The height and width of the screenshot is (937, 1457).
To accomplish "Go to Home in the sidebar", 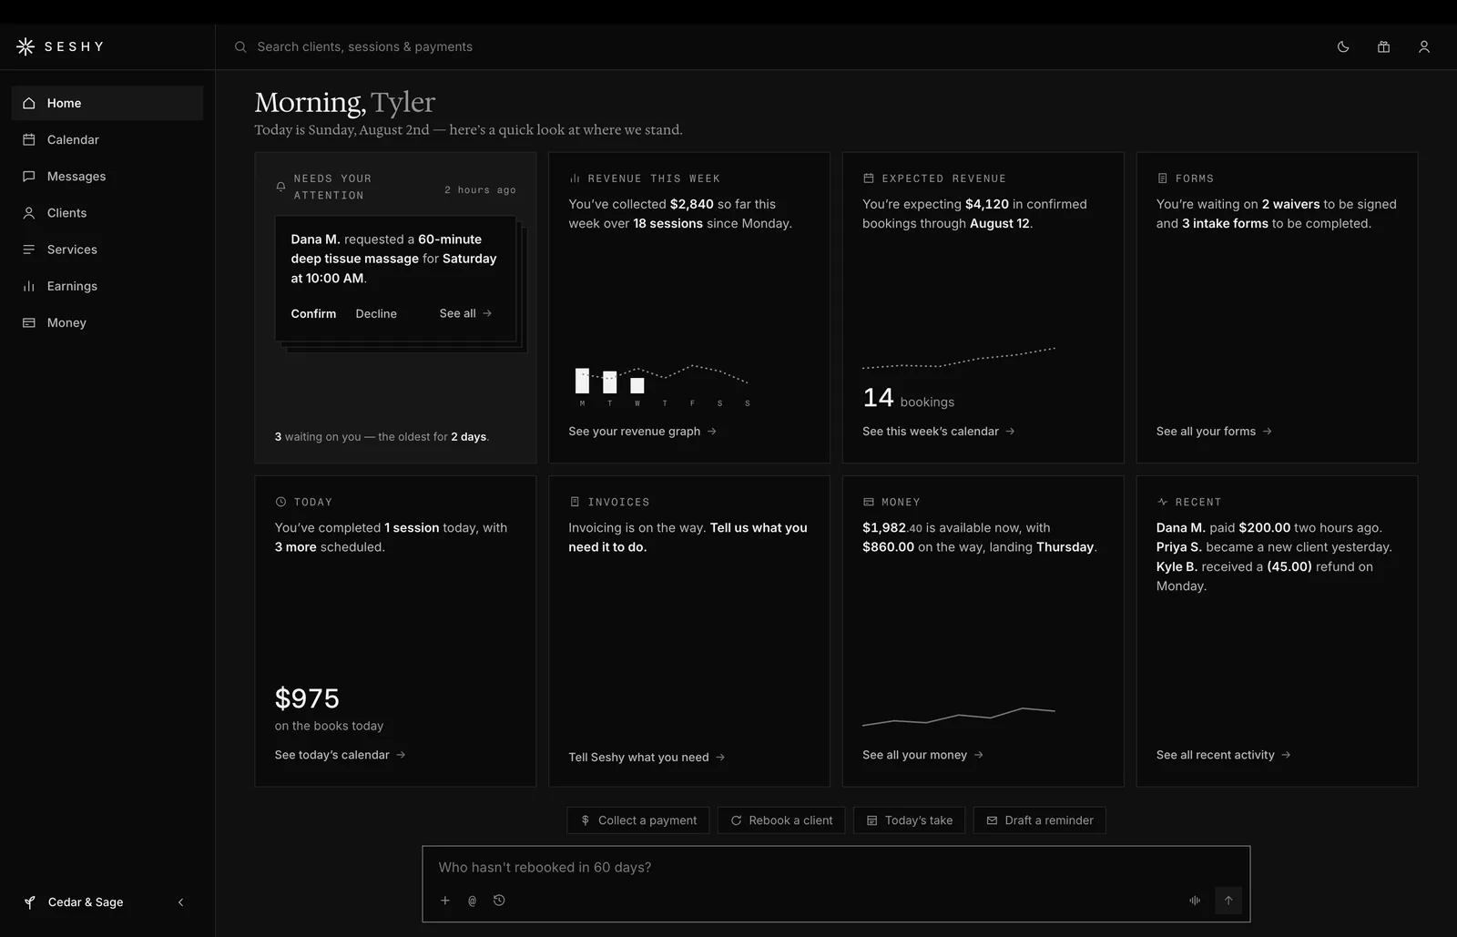I will click(107, 103).
